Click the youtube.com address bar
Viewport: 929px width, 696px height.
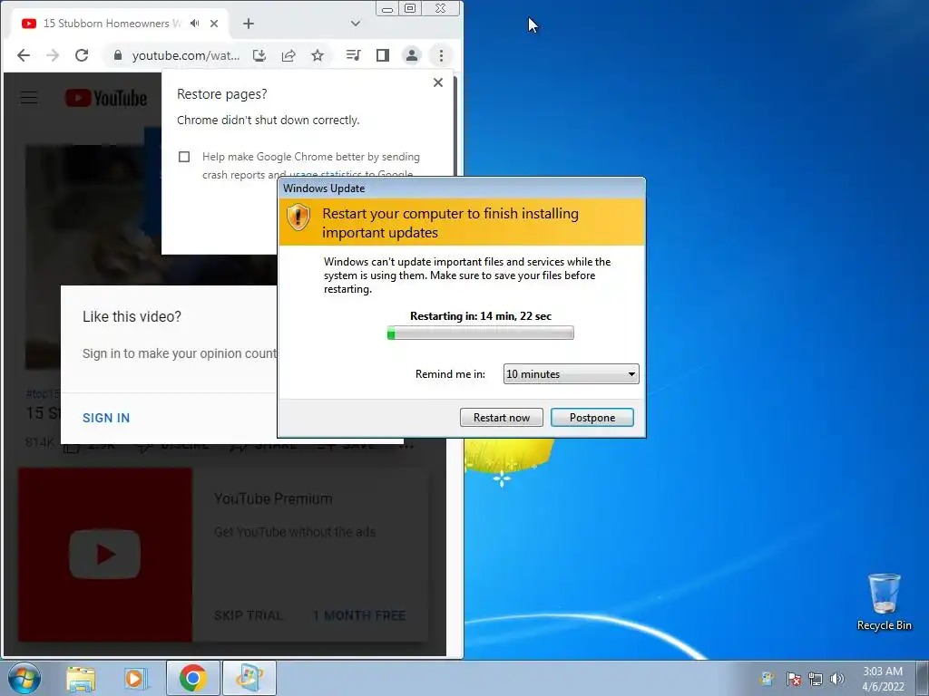[x=185, y=55]
